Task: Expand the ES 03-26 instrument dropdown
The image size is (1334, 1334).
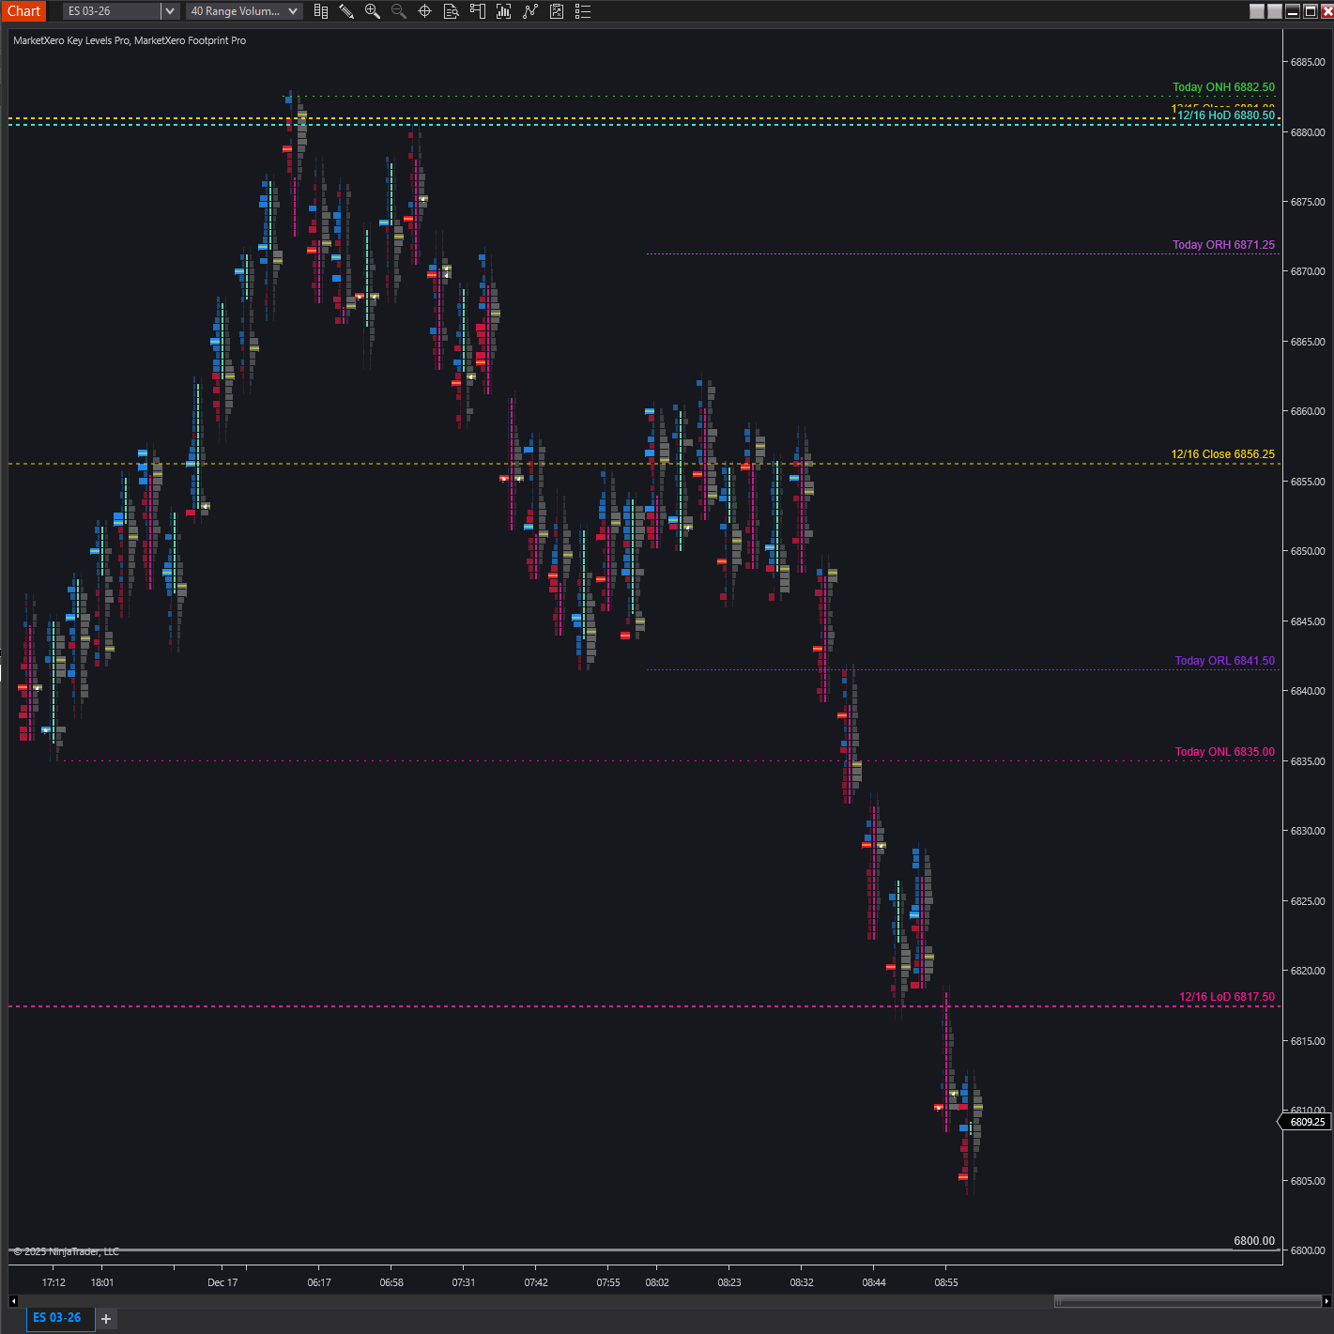Action: [x=170, y=11]
